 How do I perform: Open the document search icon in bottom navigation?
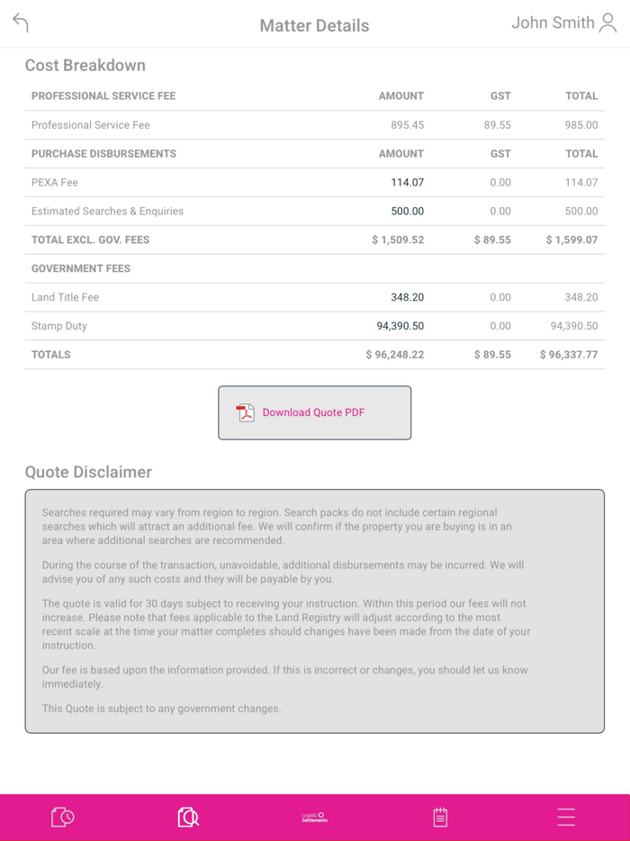188,817
